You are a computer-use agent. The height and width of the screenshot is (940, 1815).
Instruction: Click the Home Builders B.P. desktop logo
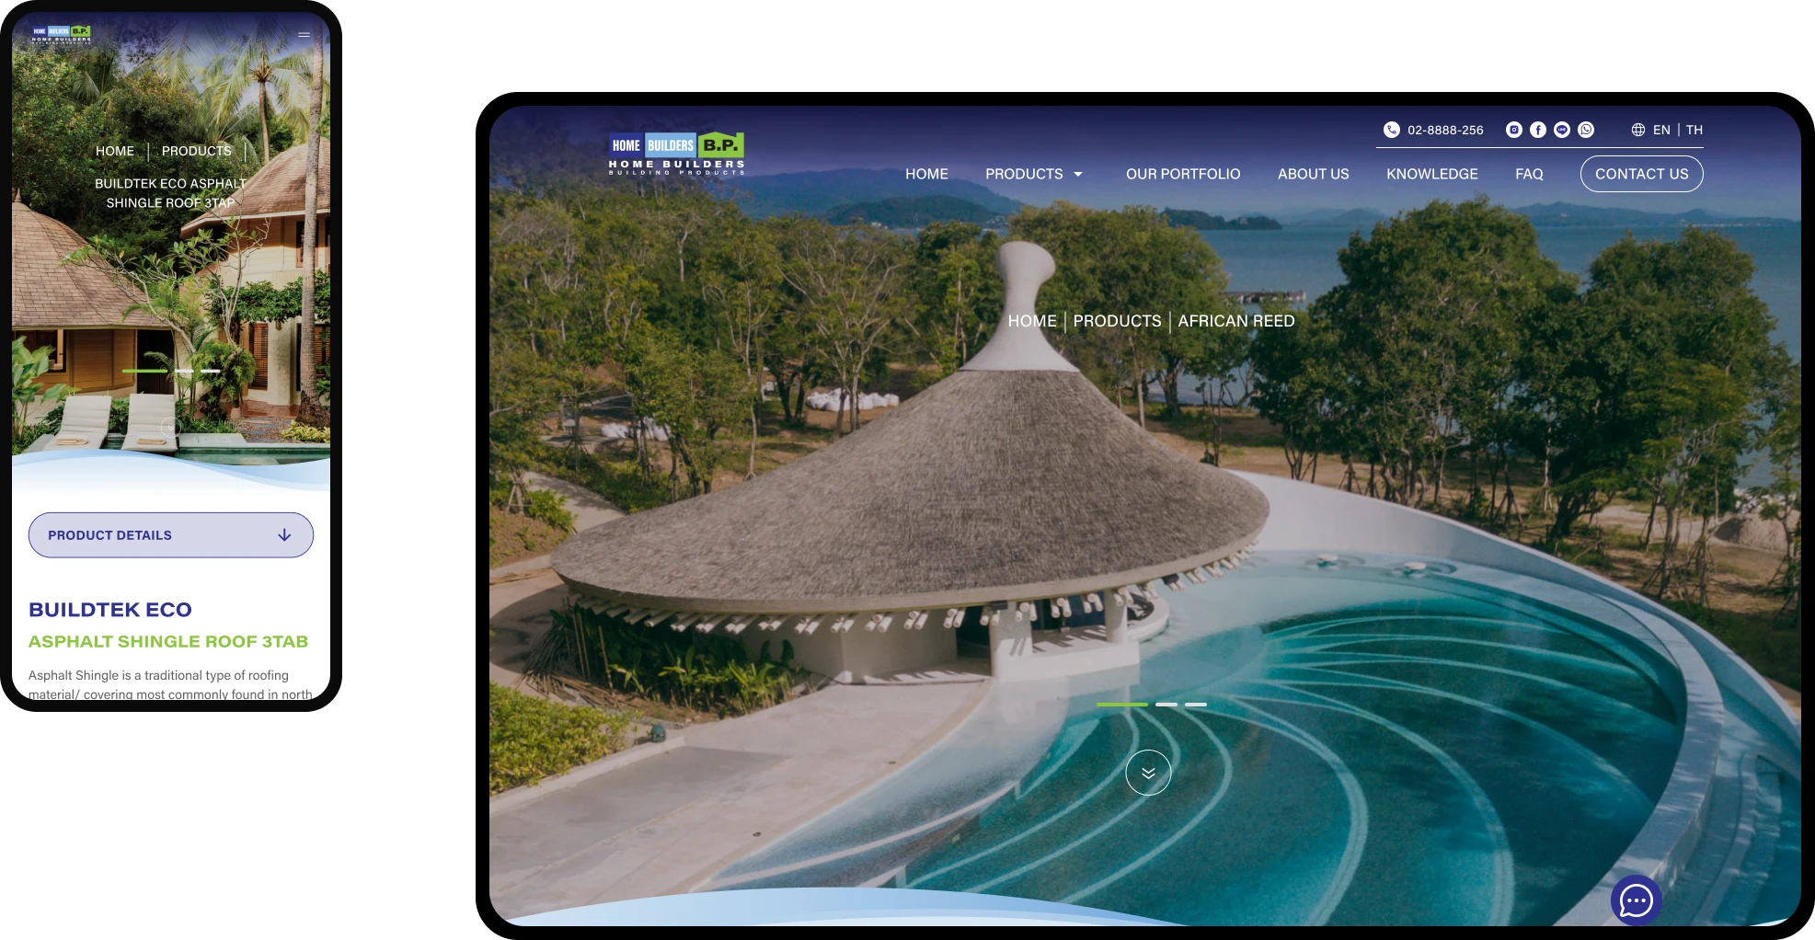point(676,154)
